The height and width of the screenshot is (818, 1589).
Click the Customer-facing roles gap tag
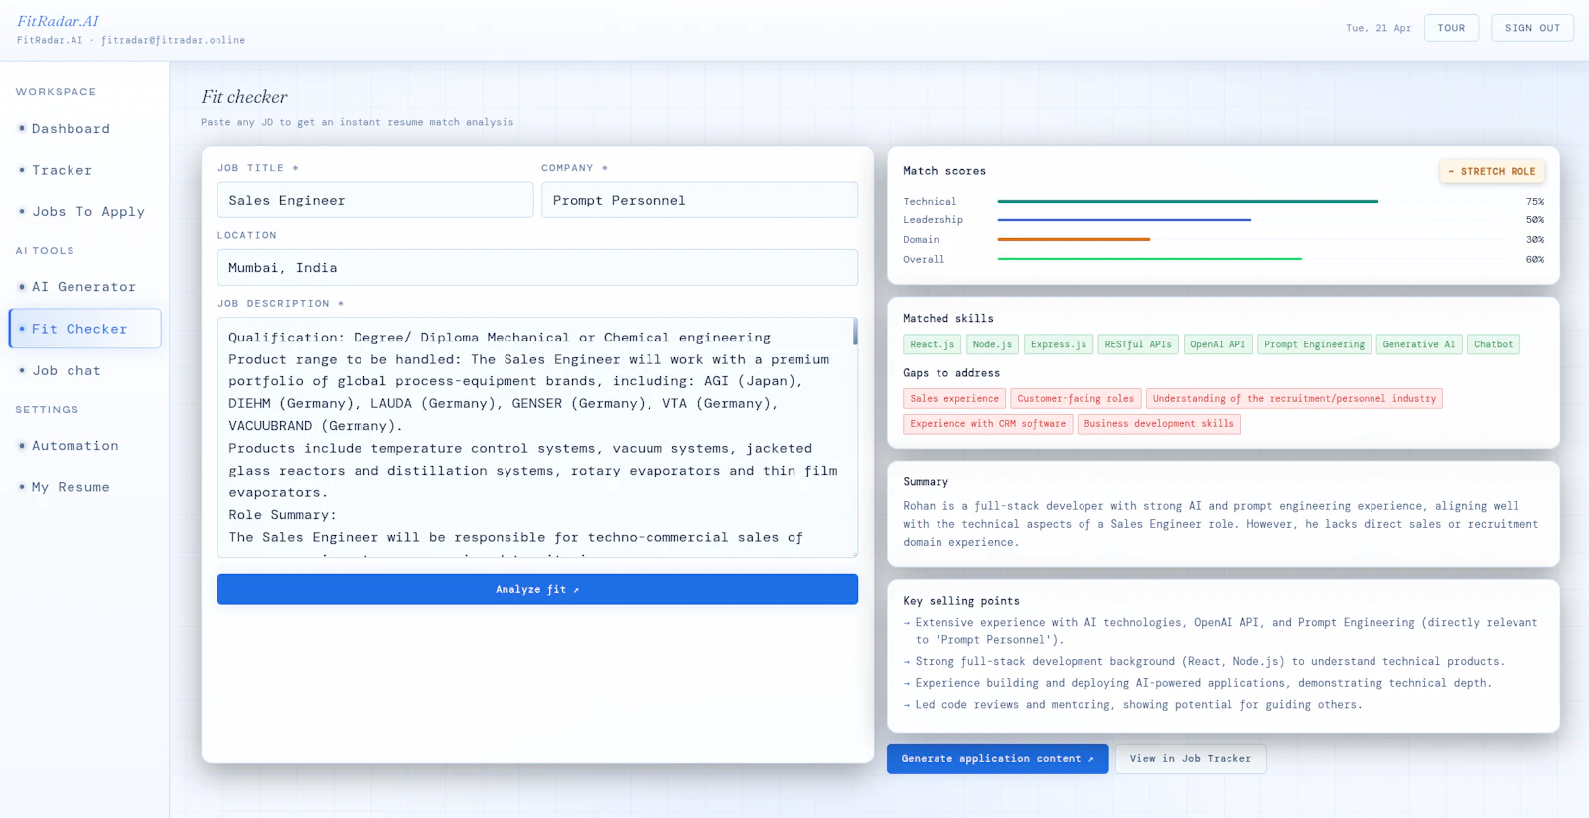(1076, 399)
